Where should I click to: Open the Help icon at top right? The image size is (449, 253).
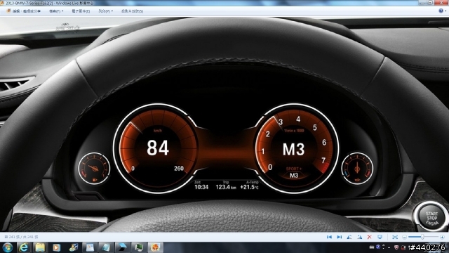pos(441,11)
